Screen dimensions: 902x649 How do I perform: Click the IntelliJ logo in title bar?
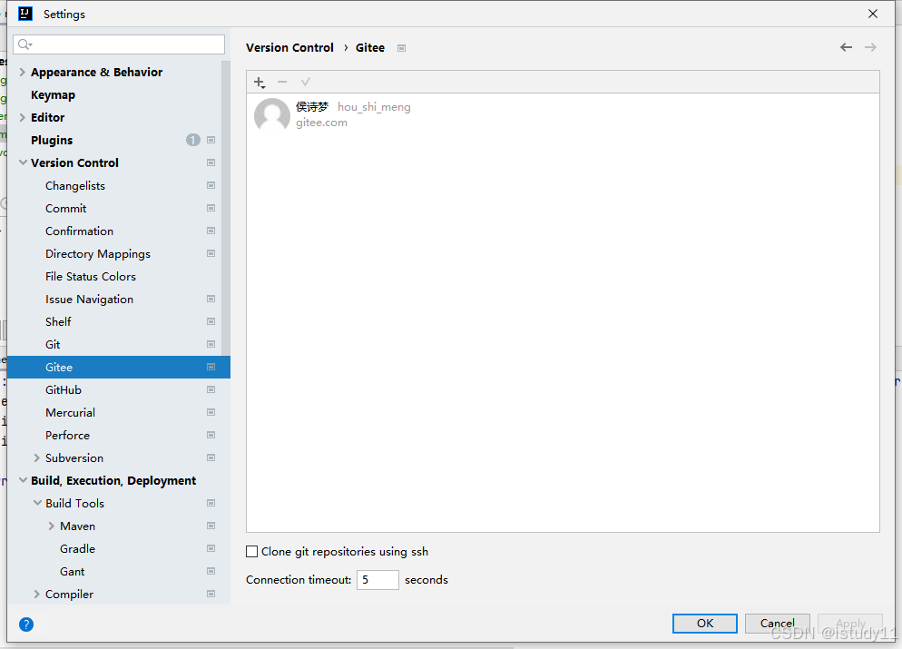25,14
